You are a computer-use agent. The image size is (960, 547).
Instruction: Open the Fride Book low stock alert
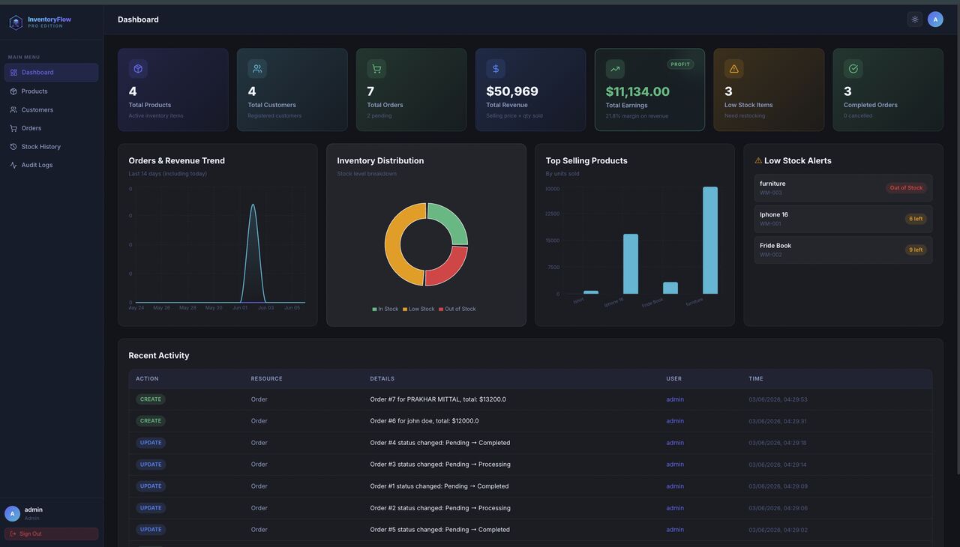point(843,250)
